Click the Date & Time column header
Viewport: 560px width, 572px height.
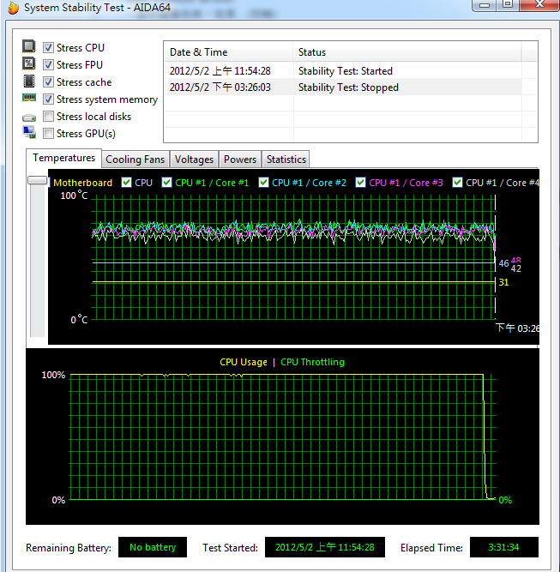click(229, 52)
